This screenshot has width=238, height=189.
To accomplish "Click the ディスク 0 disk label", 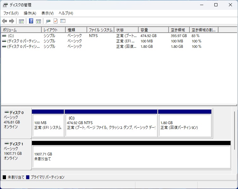I will point(16,113).
